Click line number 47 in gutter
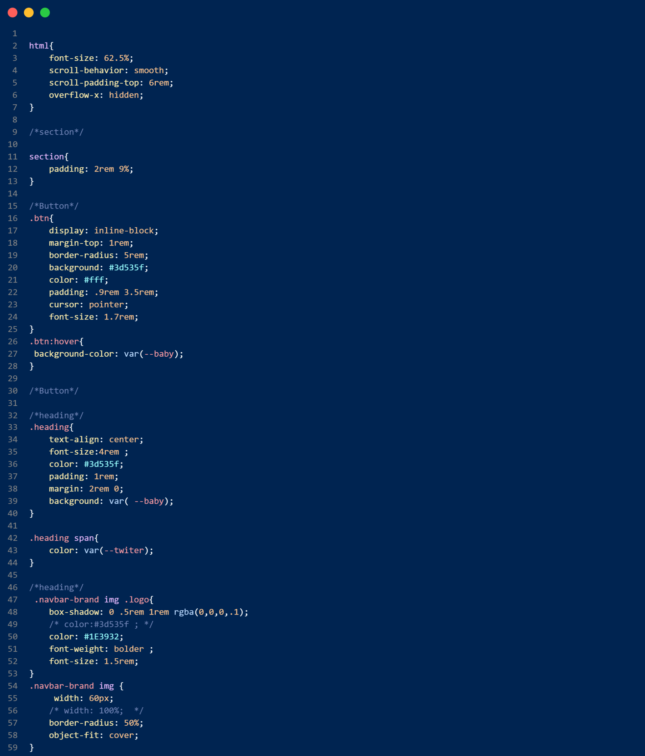Viewport: 645px width, 756px height. pos(13,600)
